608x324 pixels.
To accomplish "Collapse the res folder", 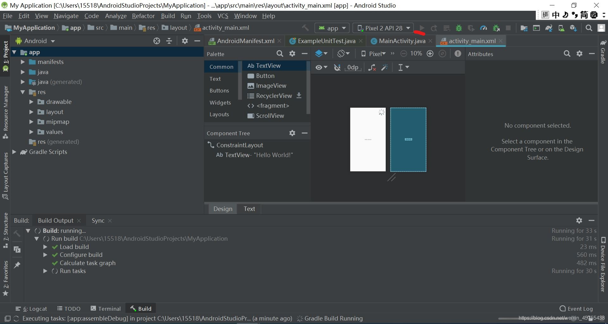I will [x=22, y=92].
